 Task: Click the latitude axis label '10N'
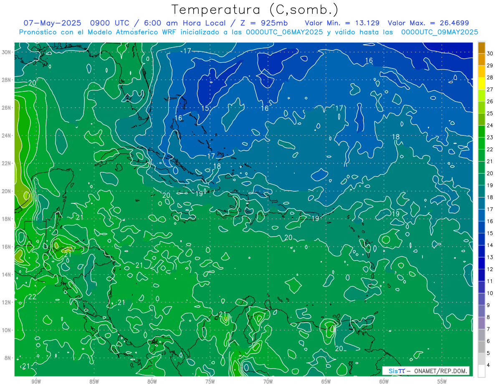6,330
